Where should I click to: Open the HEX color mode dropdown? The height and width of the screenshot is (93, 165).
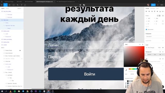tap(127, 74)
